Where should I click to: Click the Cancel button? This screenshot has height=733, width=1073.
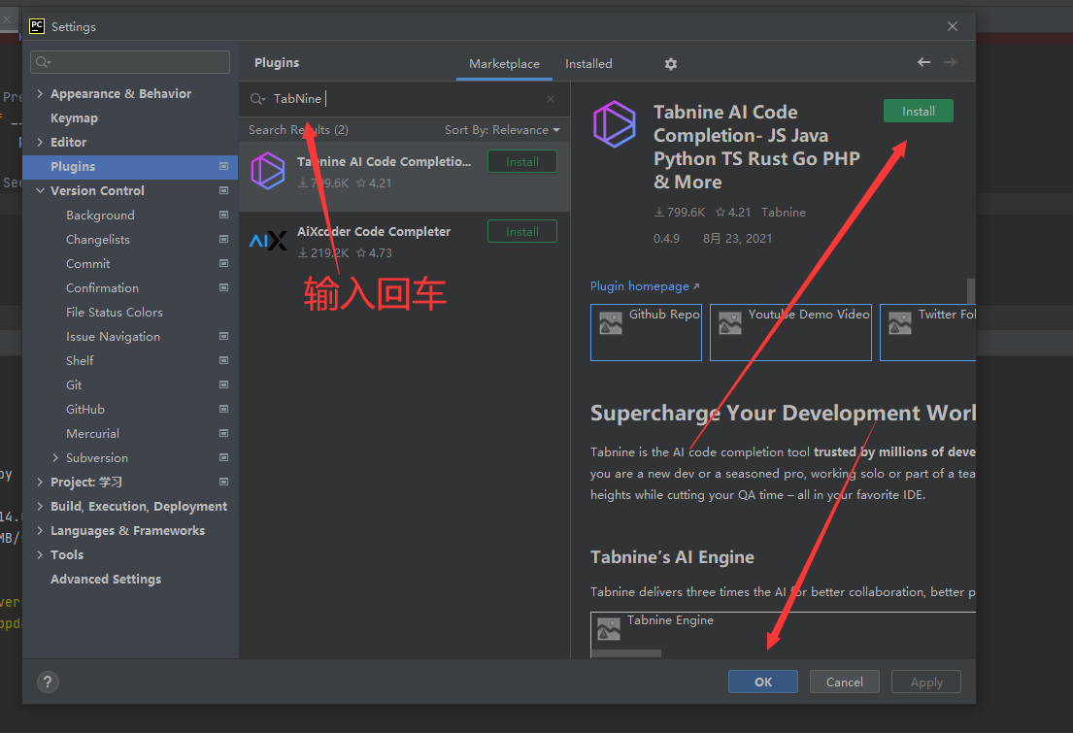coord(845,682)
